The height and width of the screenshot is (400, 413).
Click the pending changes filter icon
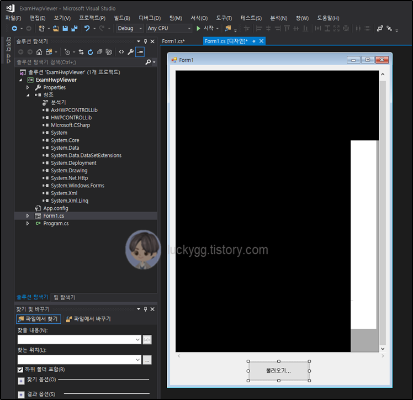[x=67, y=52]
